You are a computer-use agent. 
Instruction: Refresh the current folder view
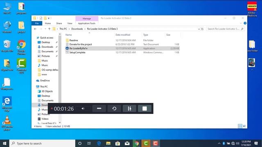click(202, 29)
